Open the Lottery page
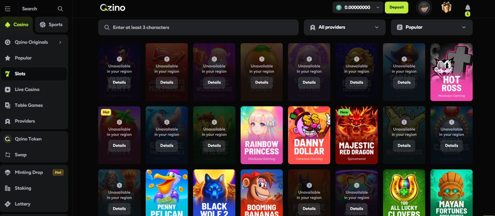495x216 pixels. (x=34, y=204)
